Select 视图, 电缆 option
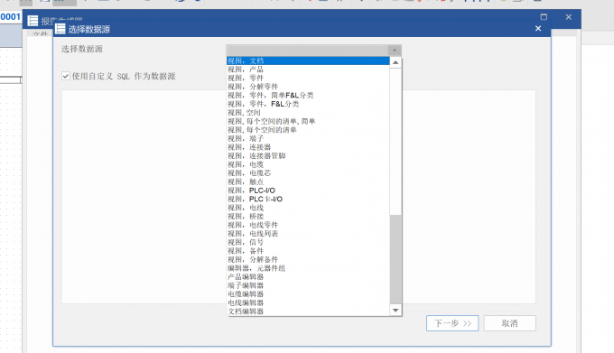The height and width of the screenshot is (353, 614). (x=308, y=164)
